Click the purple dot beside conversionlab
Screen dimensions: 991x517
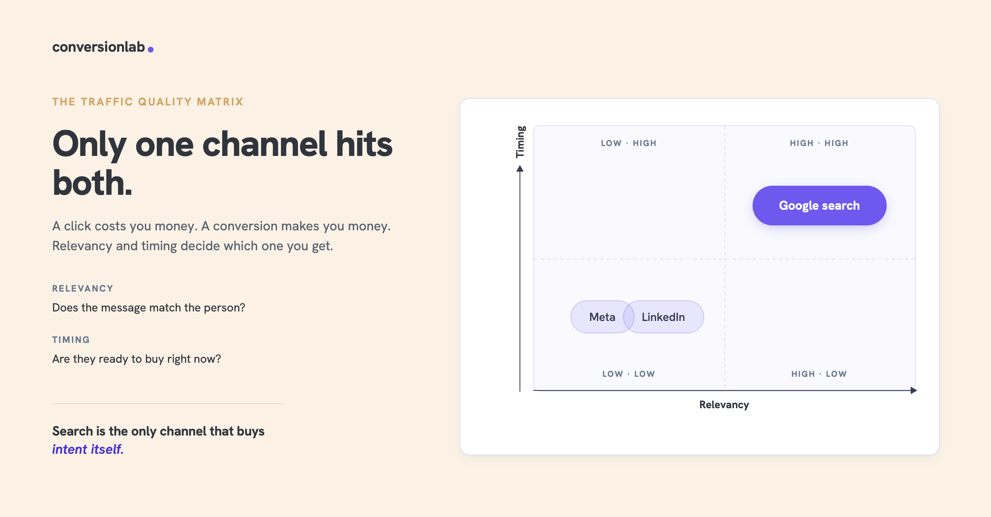pyautogui.click(x=151, y=50)
